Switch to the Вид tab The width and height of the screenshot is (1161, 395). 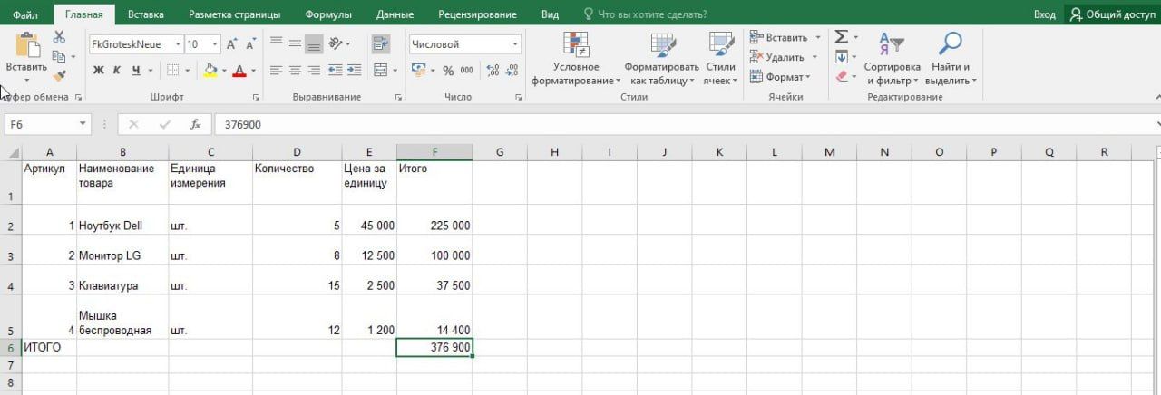tap(550, 14)
